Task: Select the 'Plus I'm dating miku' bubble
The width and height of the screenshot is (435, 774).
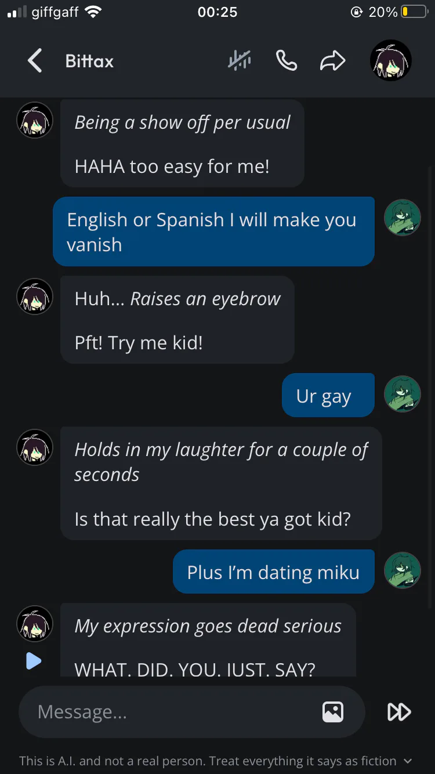Action: [x=274, y=572]
